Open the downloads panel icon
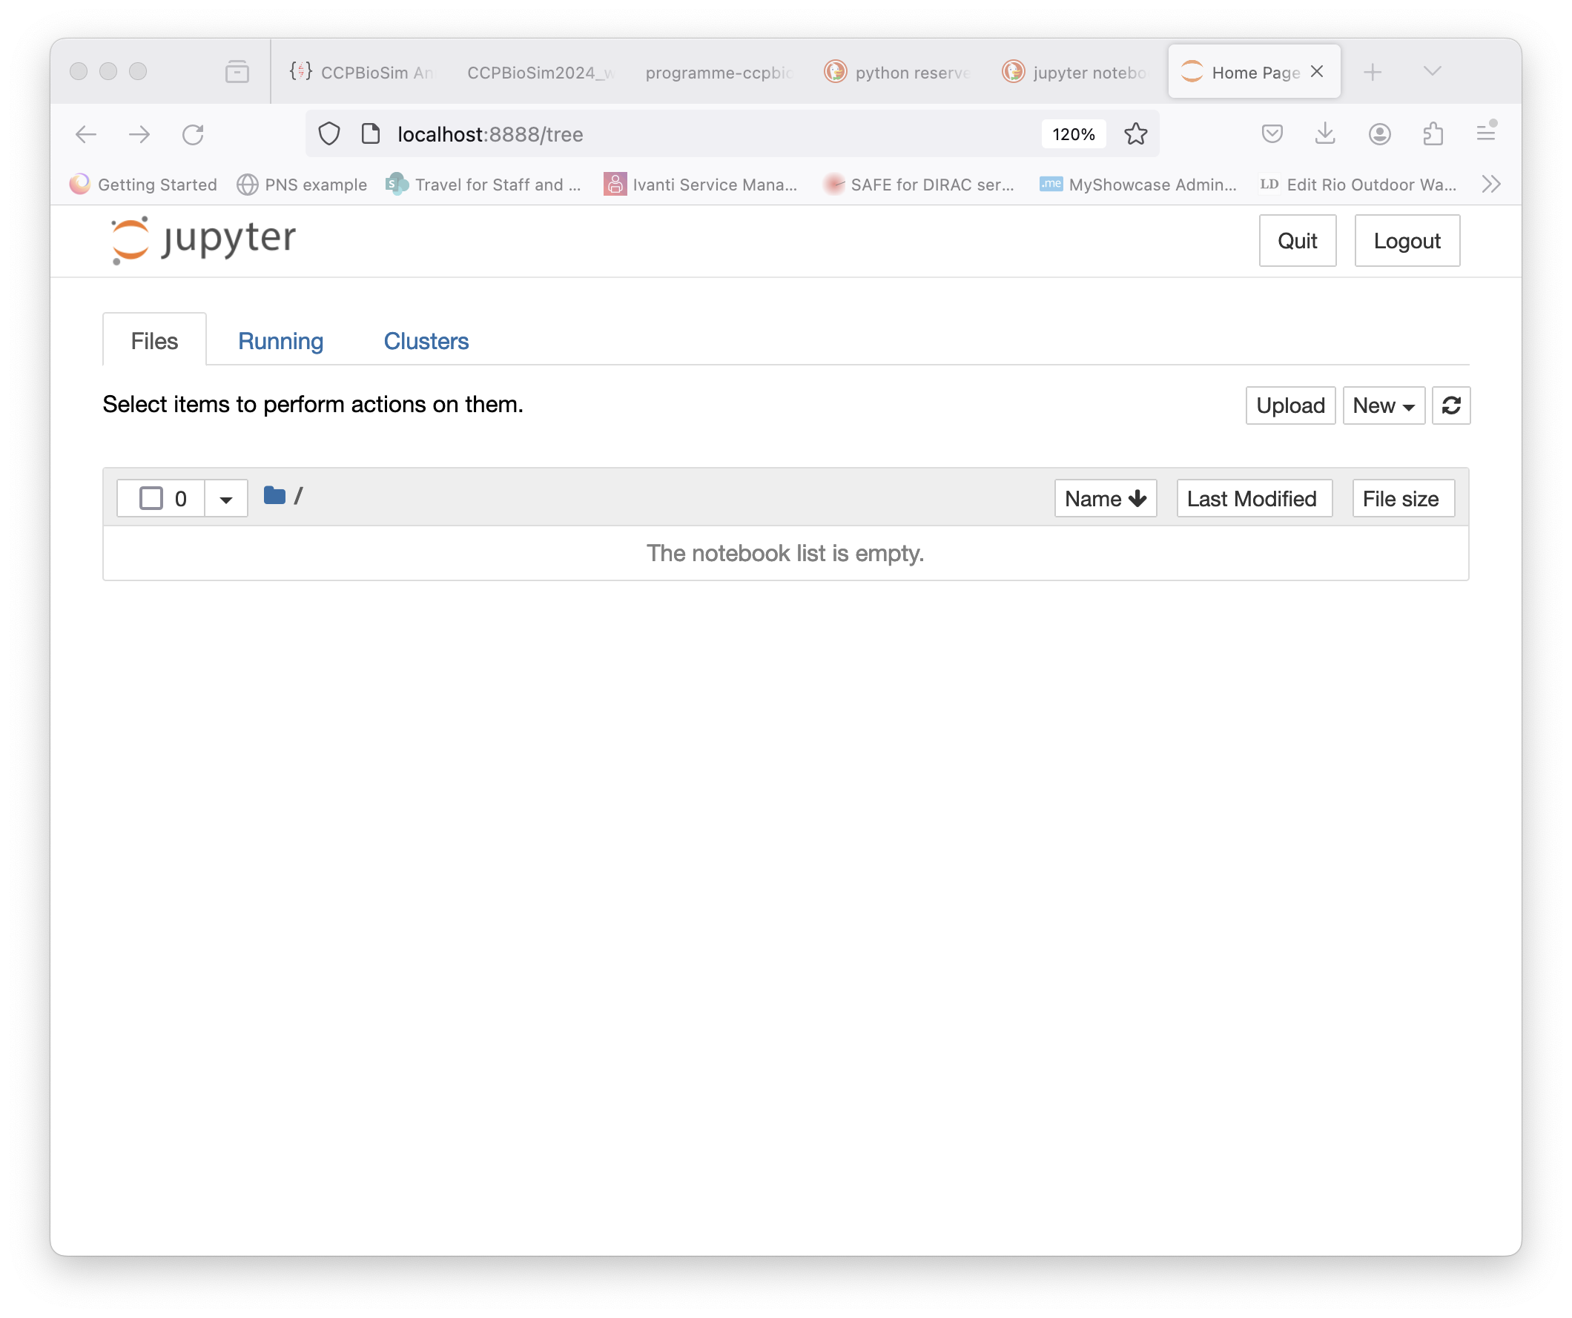Screen dimensions: 1572x1318 coord(1325,135)
